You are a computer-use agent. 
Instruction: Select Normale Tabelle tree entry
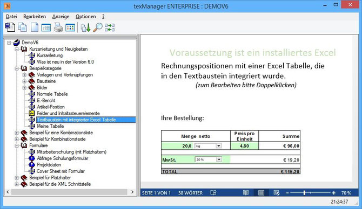[x=52, y=94]
